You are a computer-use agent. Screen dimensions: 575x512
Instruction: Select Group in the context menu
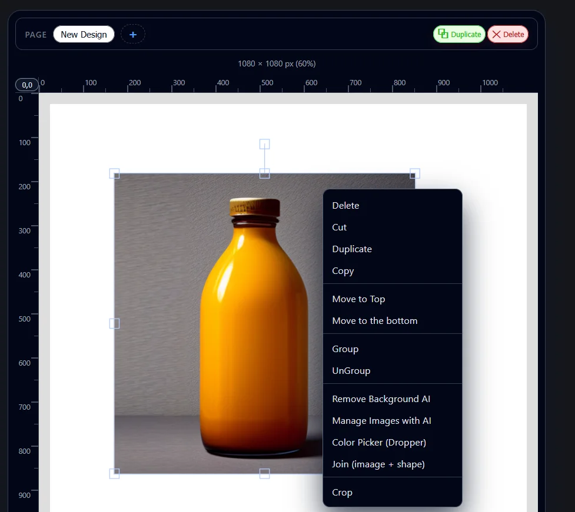pyautogui.click(x=393, y=349)
